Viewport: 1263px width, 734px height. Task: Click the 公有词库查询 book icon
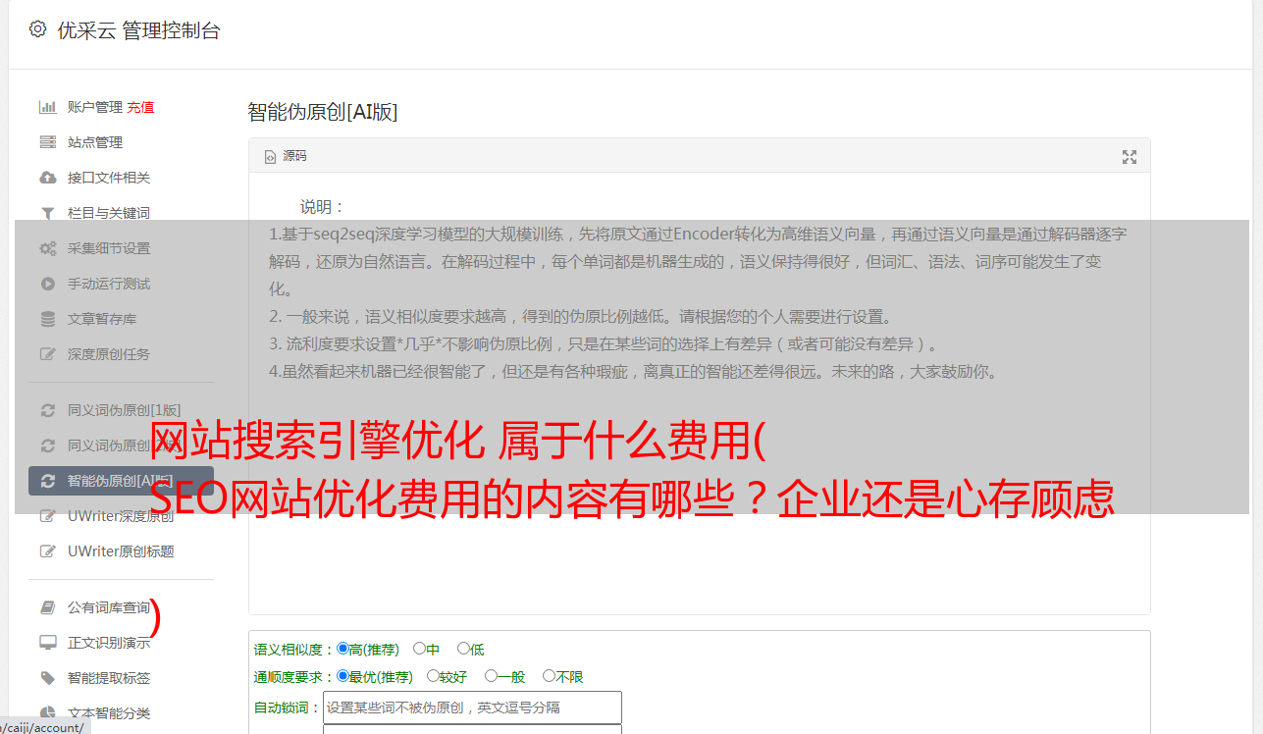click(x=47, y=607)
